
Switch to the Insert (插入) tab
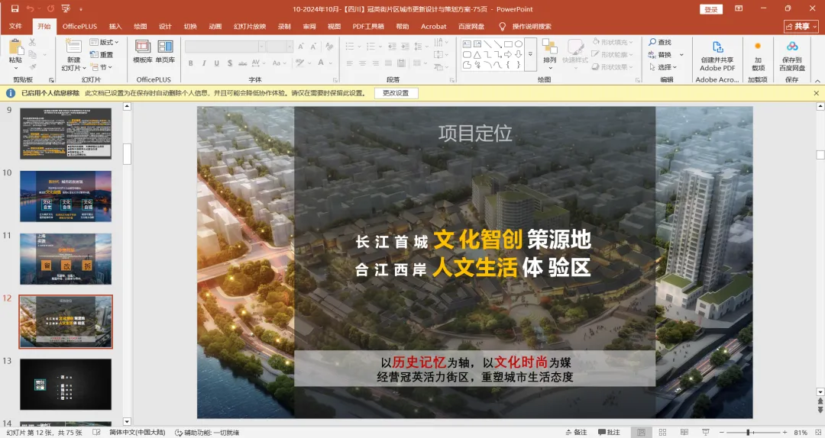pos(115,26)
